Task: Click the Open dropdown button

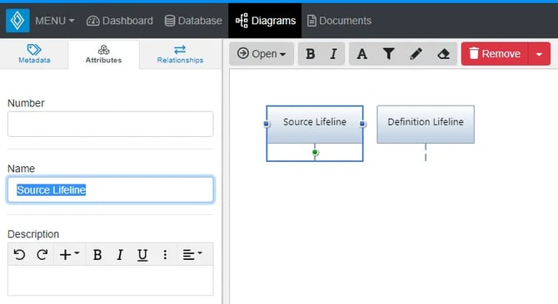Action: tap(262, 53)
